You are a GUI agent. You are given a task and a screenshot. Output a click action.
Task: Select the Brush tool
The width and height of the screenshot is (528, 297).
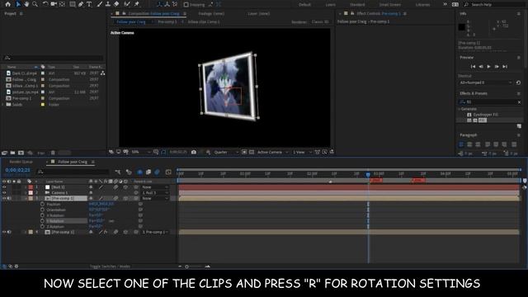[100, 4]
